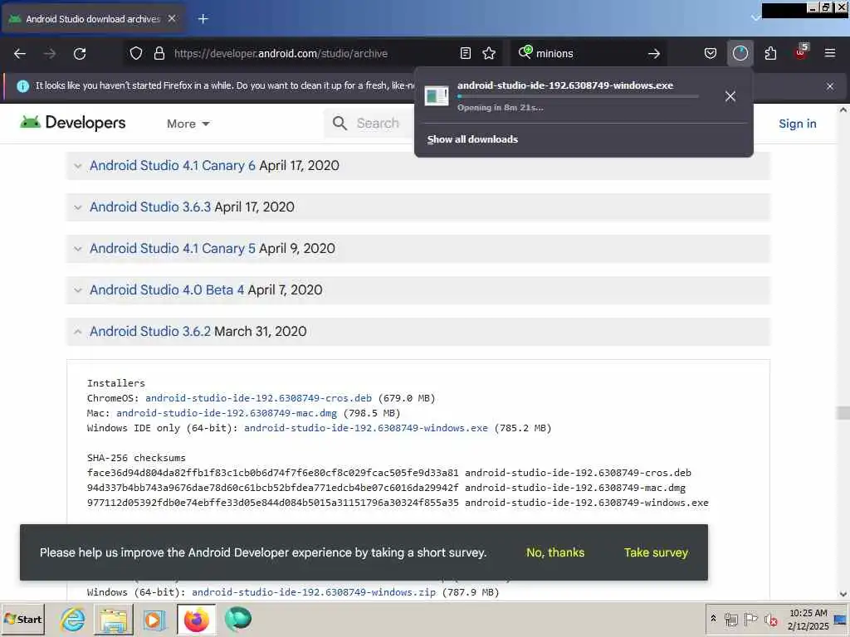Click the downloading file's thumbnail icon

pos(437,96)
